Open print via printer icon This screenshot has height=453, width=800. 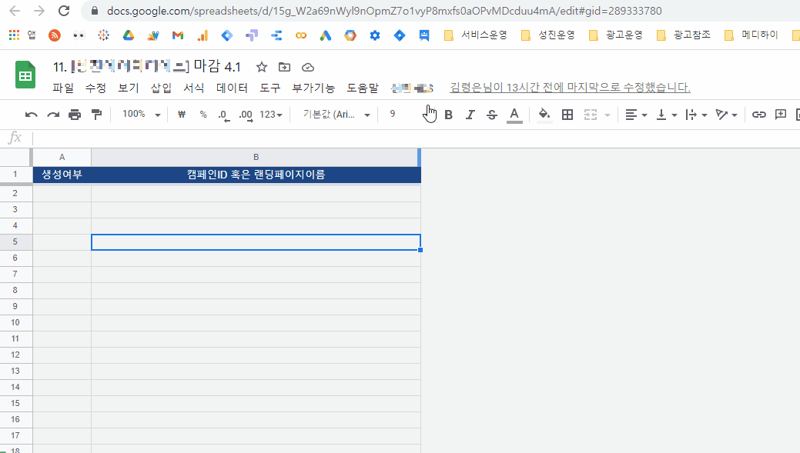[75, 115]
